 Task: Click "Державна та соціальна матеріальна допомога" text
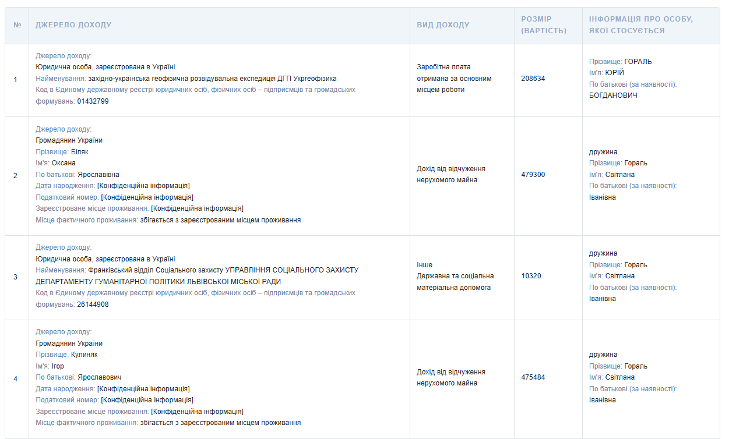[x=455, y=282]
